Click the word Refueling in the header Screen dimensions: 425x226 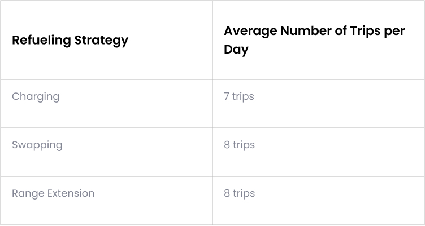tap(41, 41)
